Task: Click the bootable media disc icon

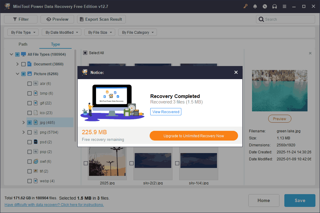Action: coord(265,6)
